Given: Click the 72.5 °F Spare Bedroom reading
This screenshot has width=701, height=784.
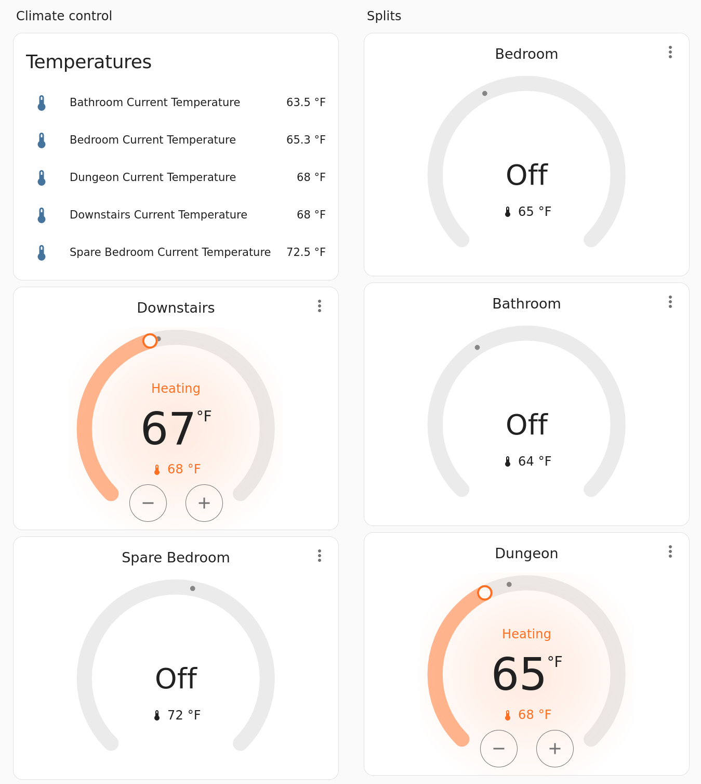Looking at the screenshot, I should pyautogui.click(x=306, y=252).
